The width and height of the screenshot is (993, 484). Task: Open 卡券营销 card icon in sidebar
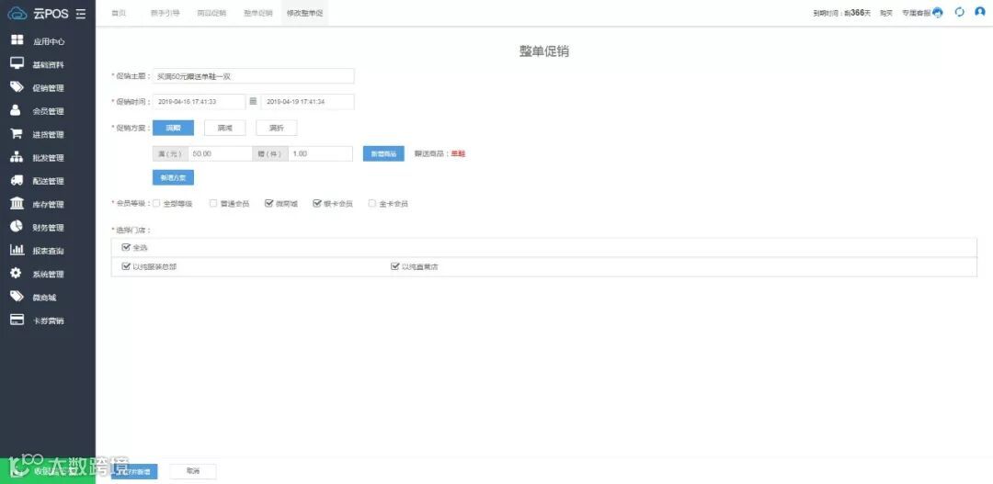[17, 321]
